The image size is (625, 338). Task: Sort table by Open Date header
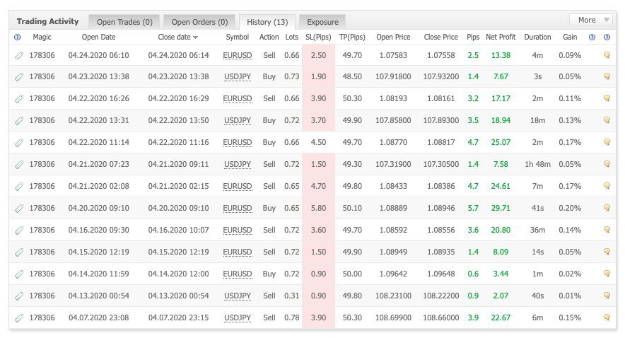point(98,37)
